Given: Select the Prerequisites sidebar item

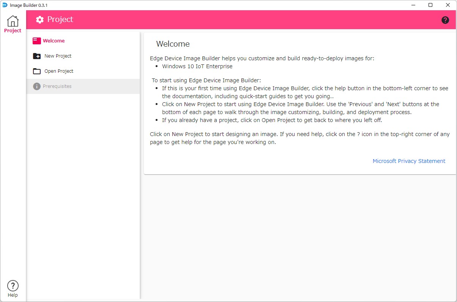Looking at the screenshot, I should (57, 86).
